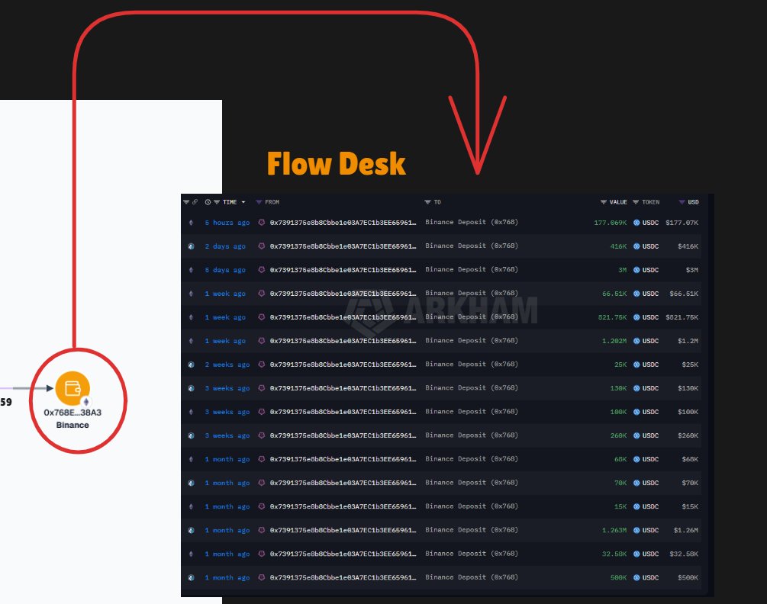Open '1 month ago' link on $68K row

point(227,459)
